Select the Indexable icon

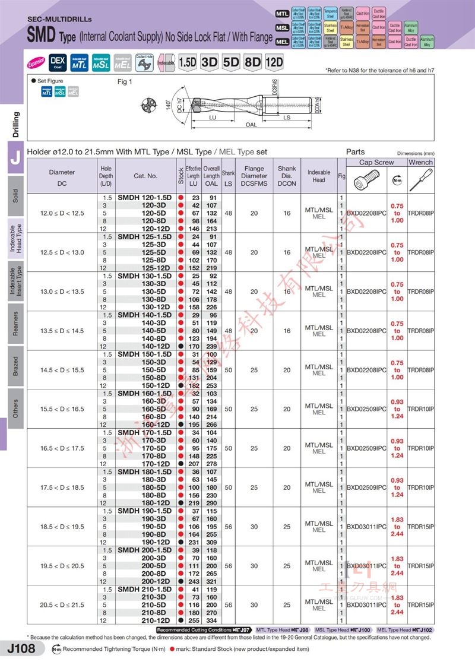coord(166,63)
